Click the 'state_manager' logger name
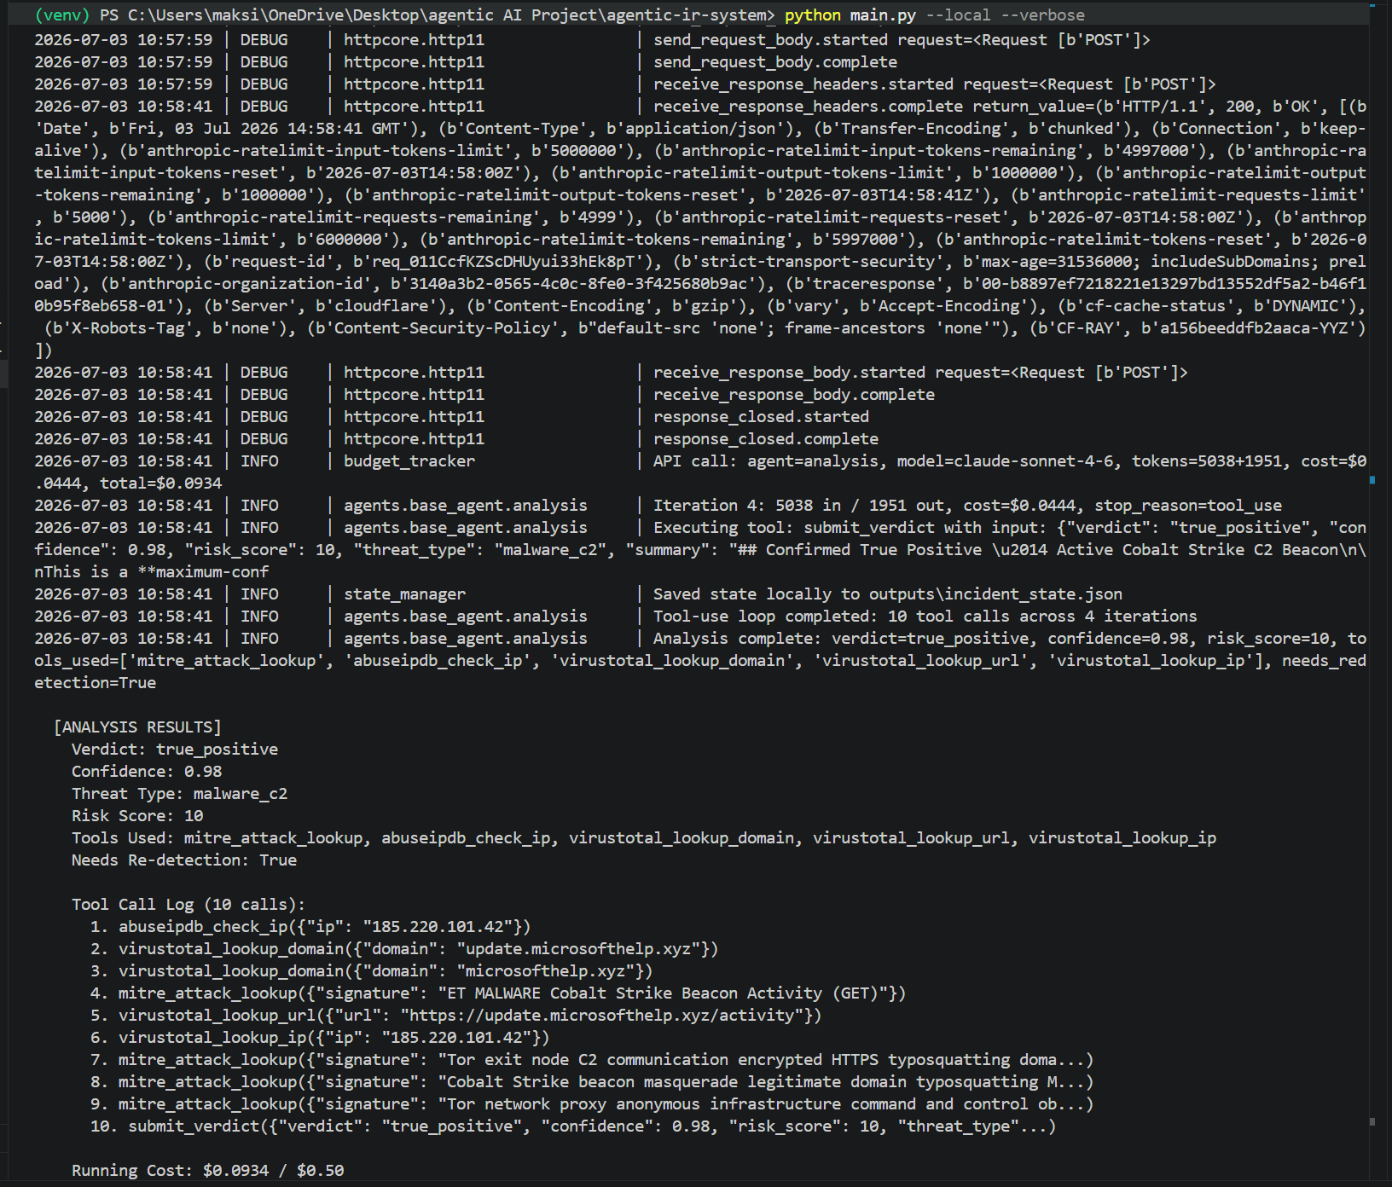 coord(405,593)
